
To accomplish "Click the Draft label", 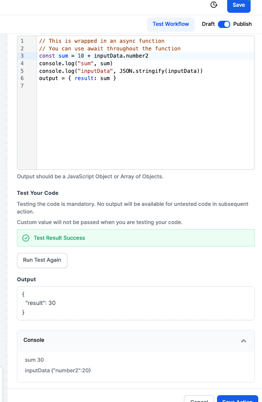I will (x=208, y=24).
